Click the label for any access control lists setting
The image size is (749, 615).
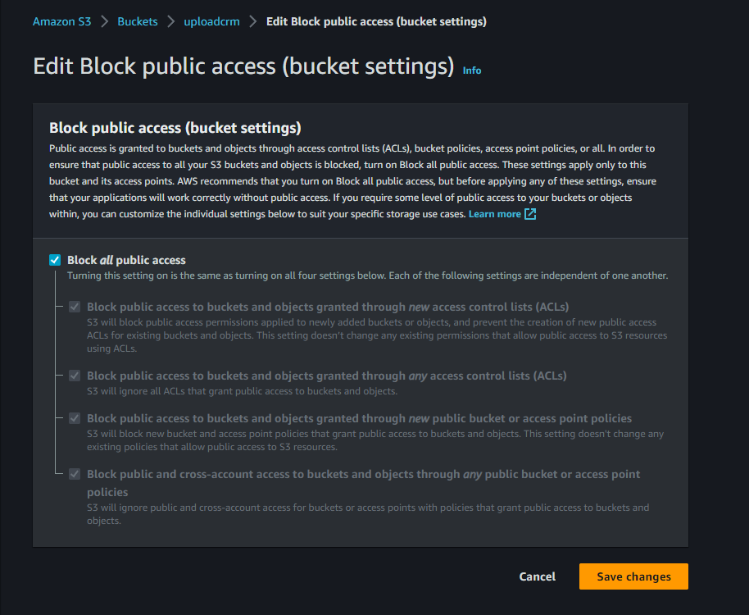tap(326, 376)
